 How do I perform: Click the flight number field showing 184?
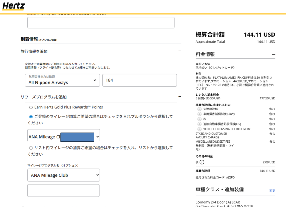(140, 80)
